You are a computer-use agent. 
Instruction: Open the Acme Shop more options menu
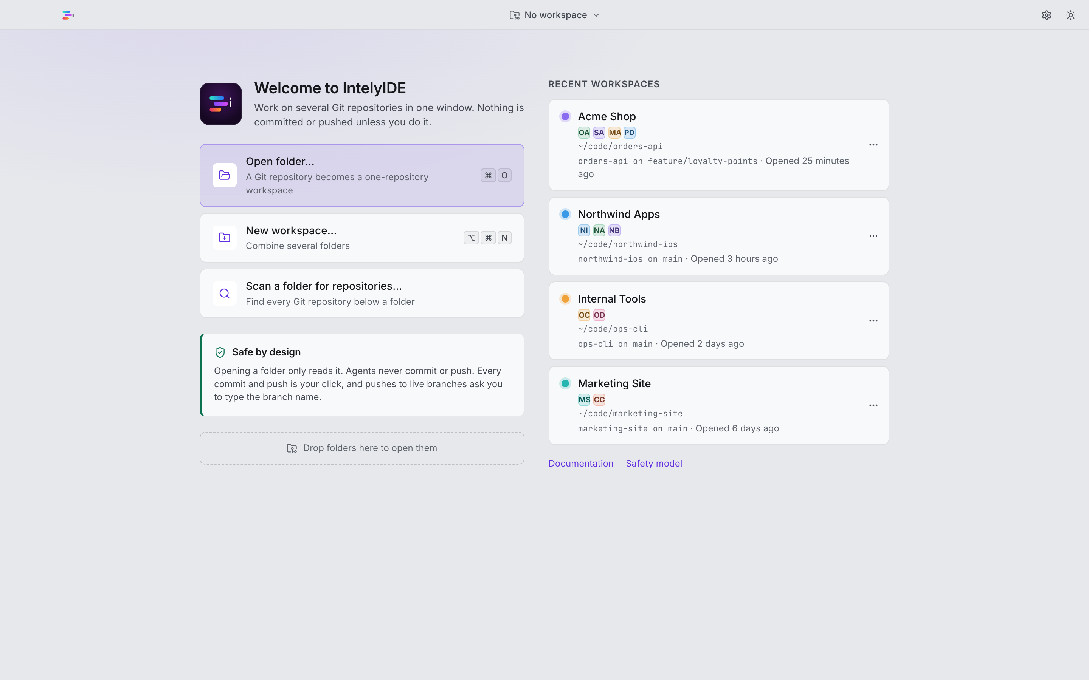[x=873, y=145]
